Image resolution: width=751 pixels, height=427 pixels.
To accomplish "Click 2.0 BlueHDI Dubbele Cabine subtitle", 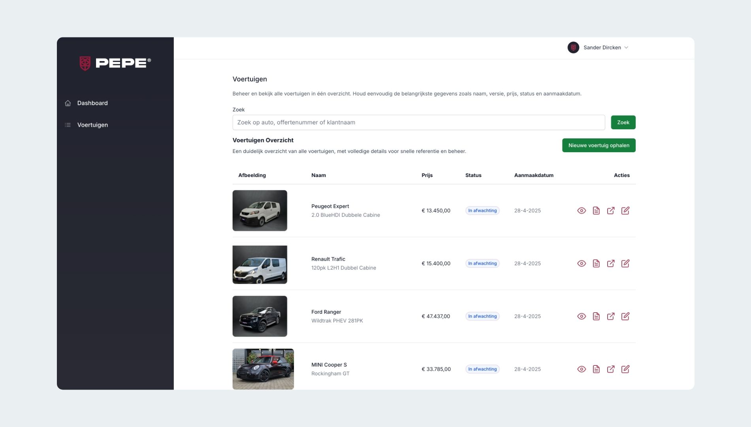I will [x=346, y=215].
